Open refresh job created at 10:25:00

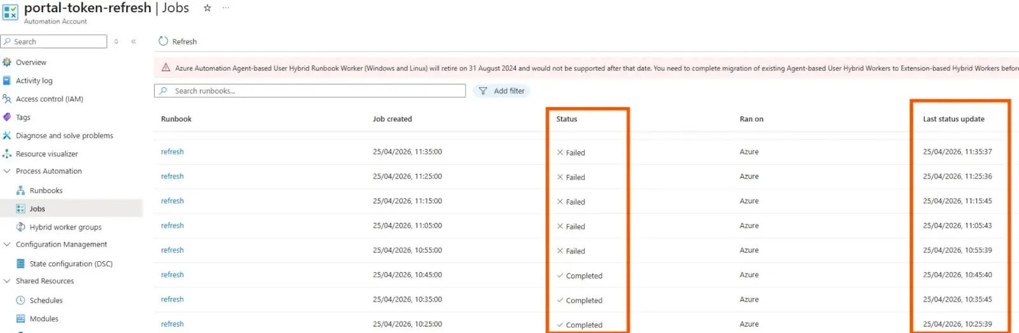coord(172,324)
